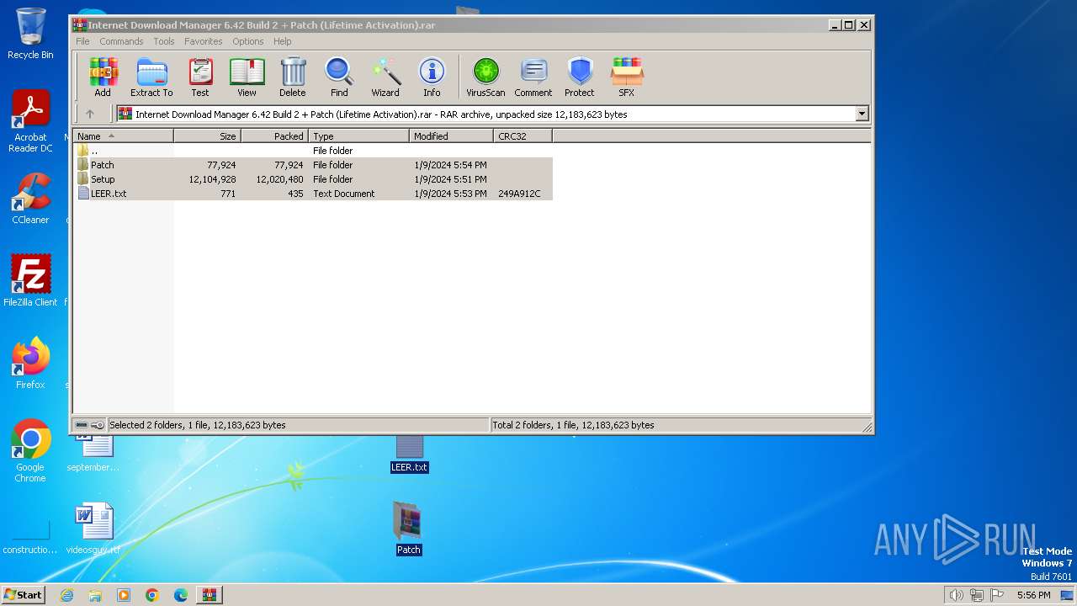This screenshot has width=1077, height=606.
Task: Select the Patch folder row
Action: pos(313,165)
